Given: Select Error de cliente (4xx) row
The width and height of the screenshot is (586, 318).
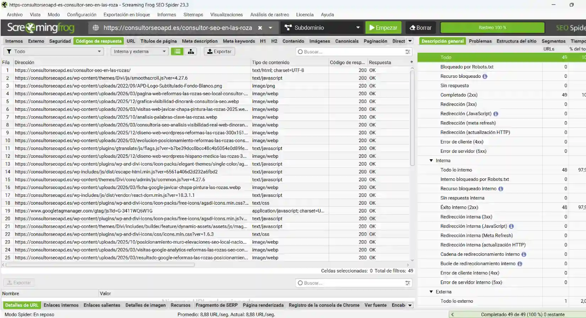Looking at the screenshot, I should coord(501,142).
